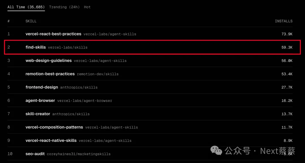Click the SKILL column header
This screenshot has height=163, width=305.
point(31,21)
